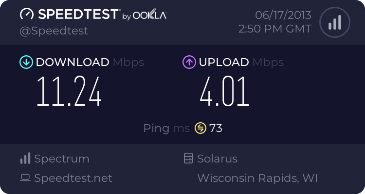Click the laptop icon beside Speedtest.net
The image size is (365, 194).
[x=25, y=178]
